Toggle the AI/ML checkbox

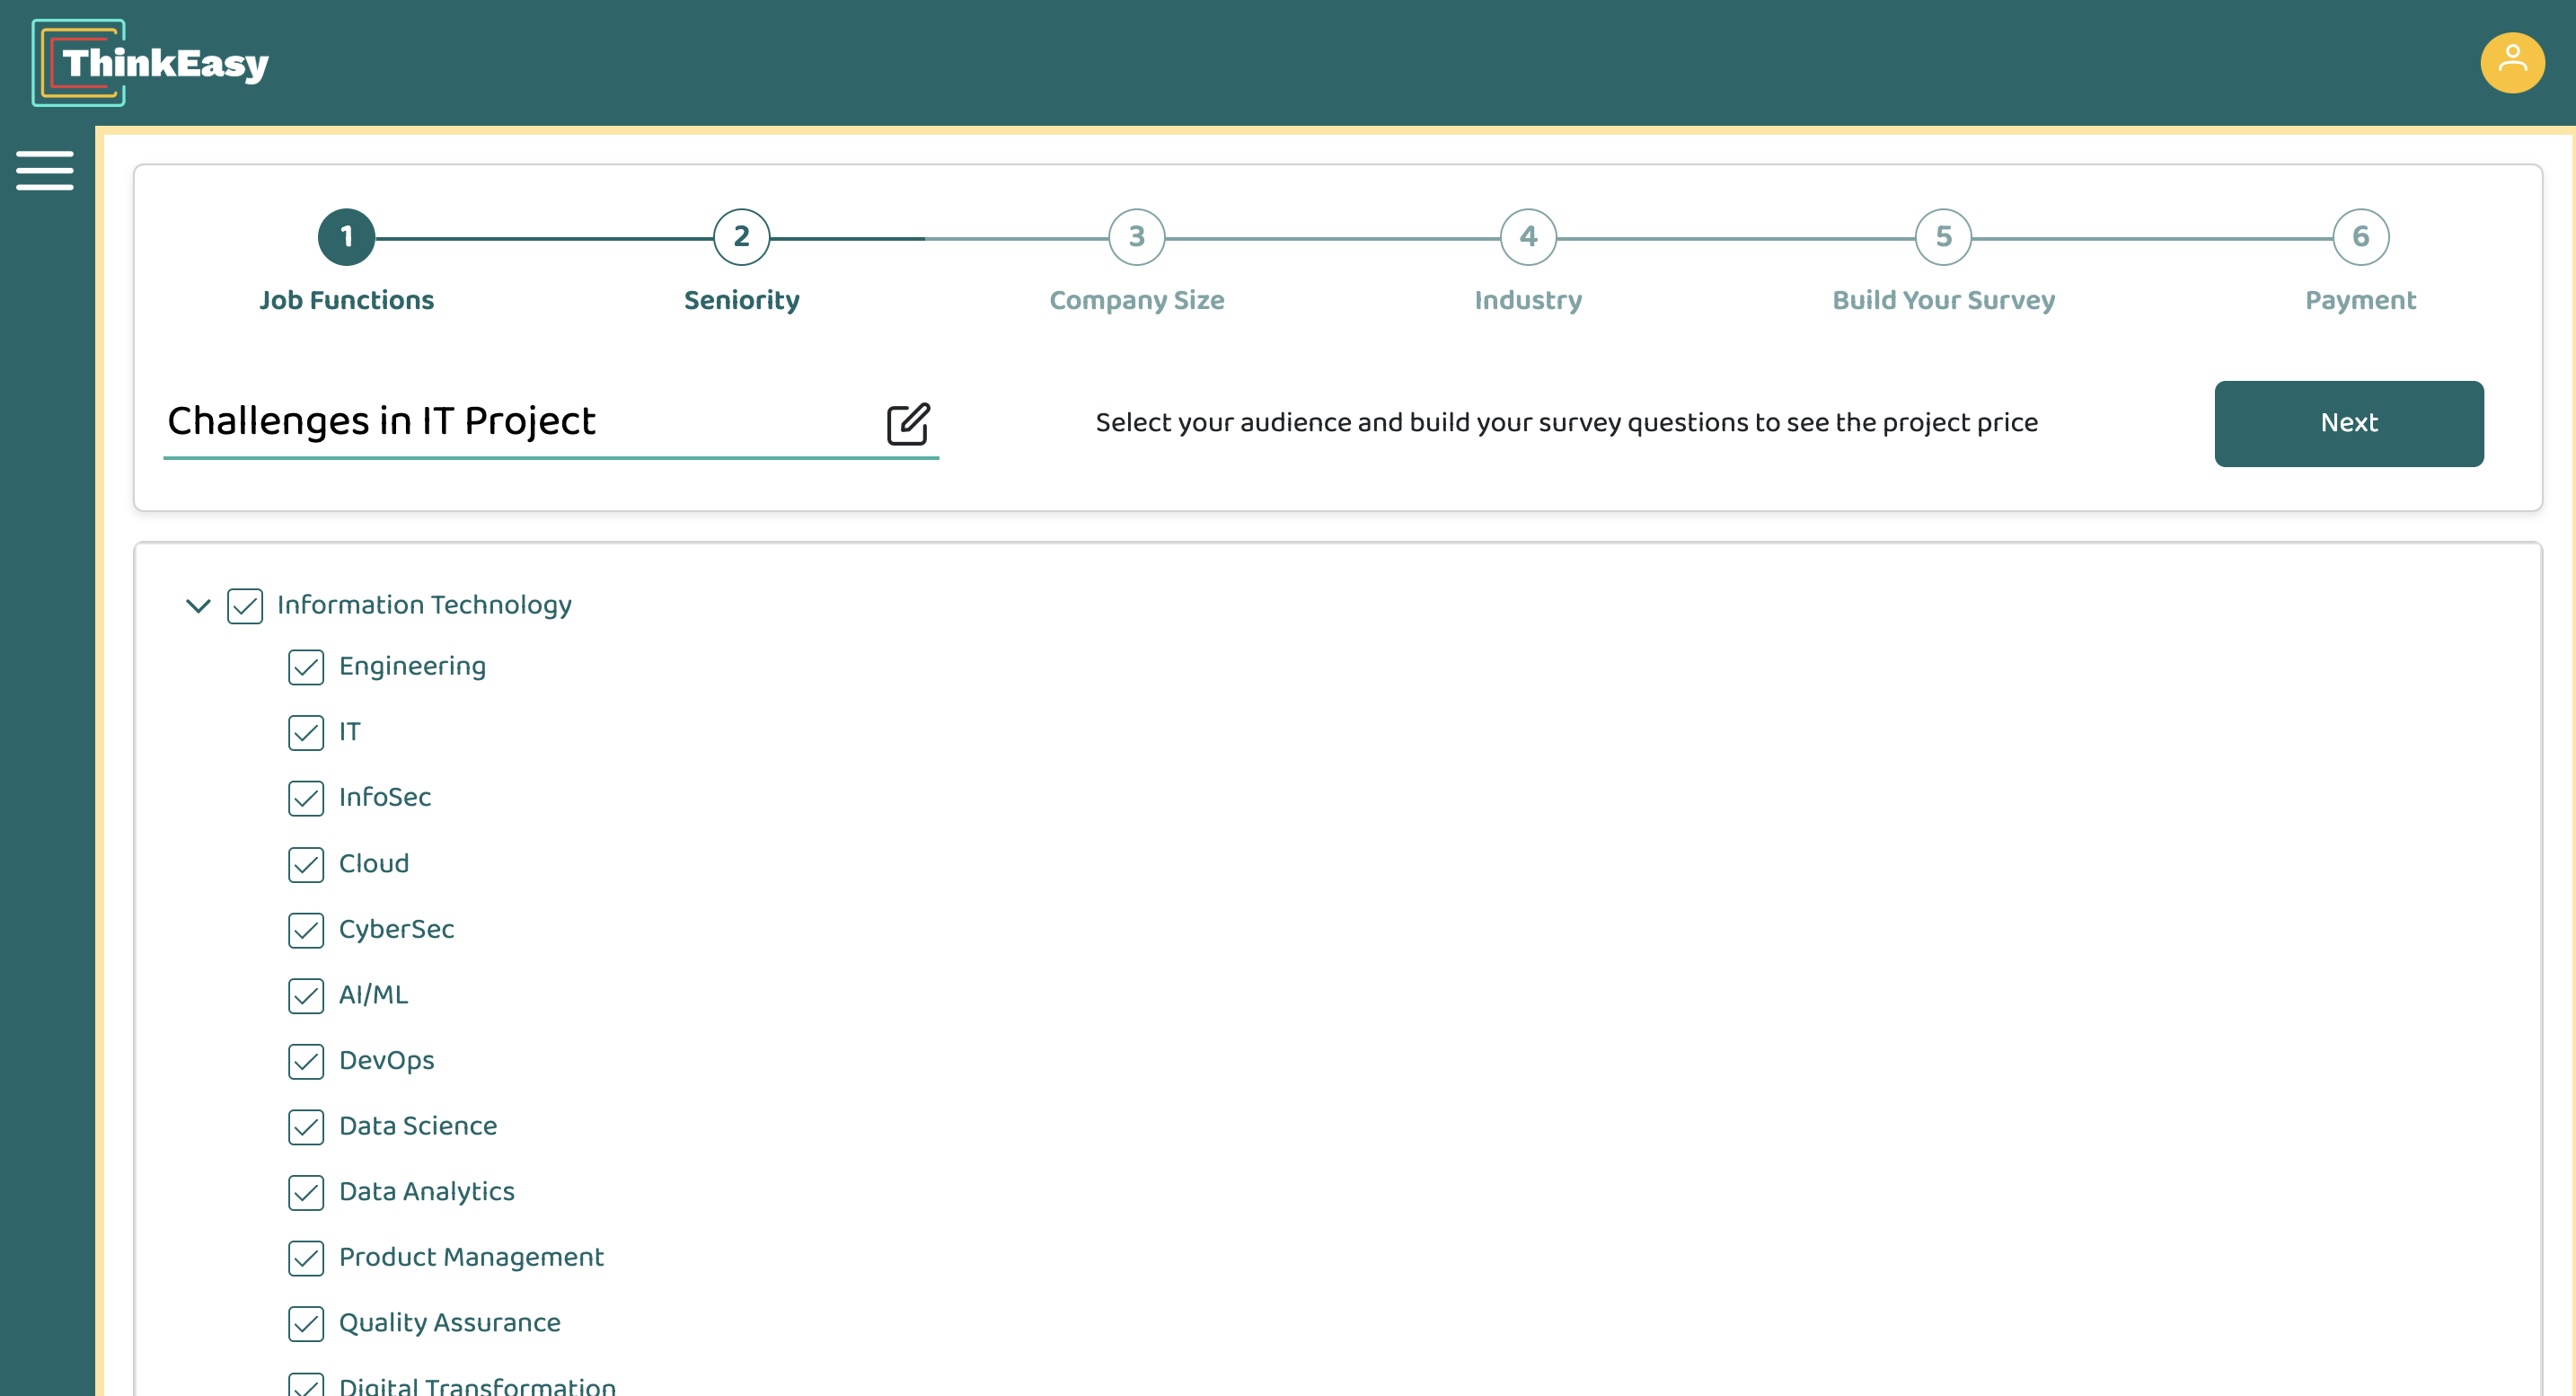306,995
